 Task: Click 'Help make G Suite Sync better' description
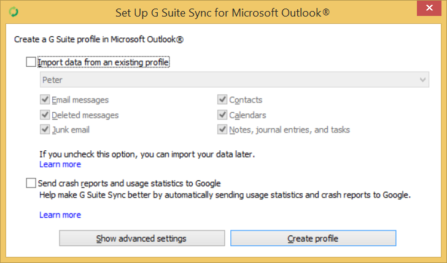[225, 195]
